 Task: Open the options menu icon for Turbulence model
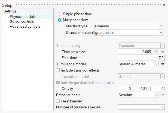click(162, 64)
